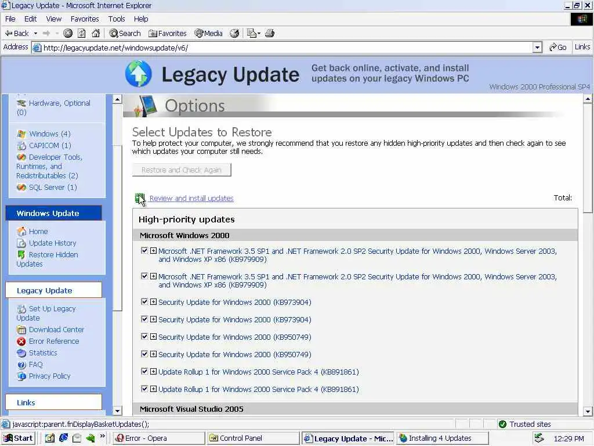Open the File menu
The image size is (594, 446).
[x=10, y=19]
